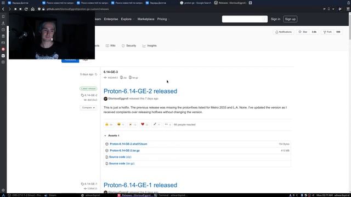Click the 6.14-GE-3 tag heading
The width and height of the screenshot is (351, 197).
pos(111,72)
